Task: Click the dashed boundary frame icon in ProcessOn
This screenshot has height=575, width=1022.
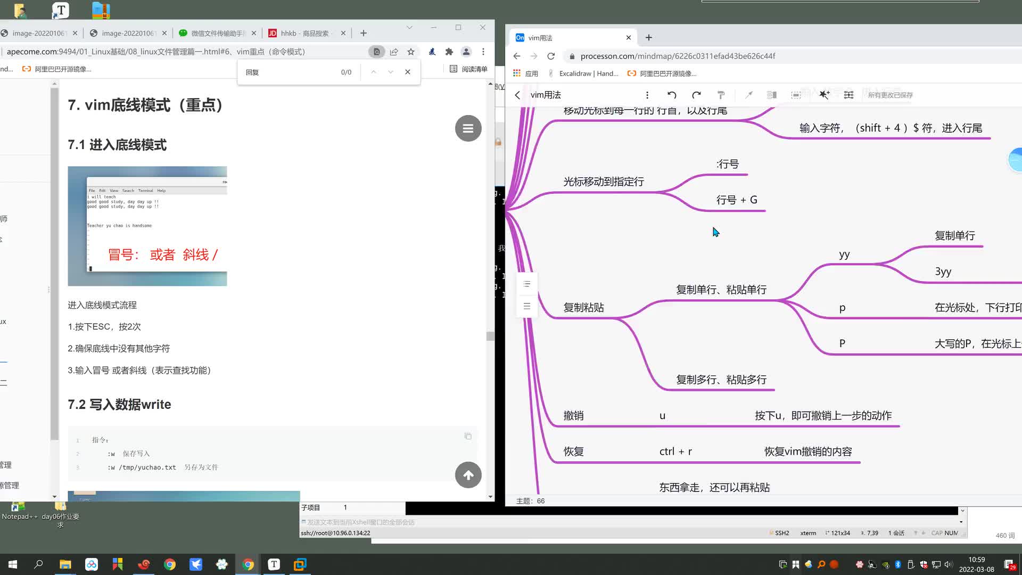Action: [796, 95]
